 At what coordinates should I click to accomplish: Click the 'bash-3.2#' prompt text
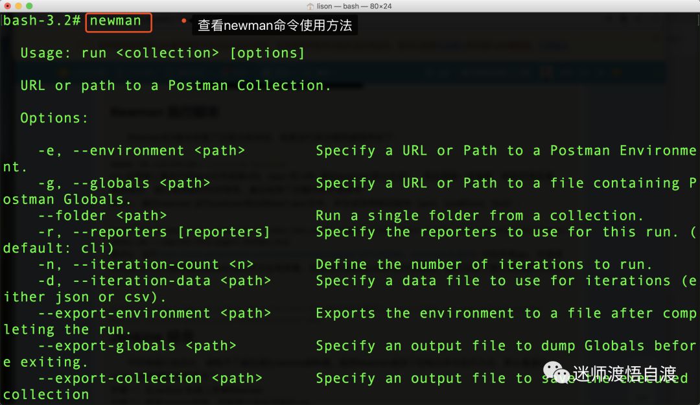[41, 21]
